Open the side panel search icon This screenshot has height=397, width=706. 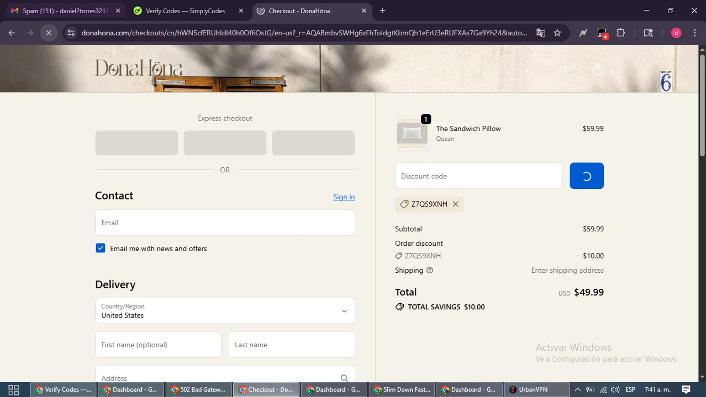click(648, 33)
